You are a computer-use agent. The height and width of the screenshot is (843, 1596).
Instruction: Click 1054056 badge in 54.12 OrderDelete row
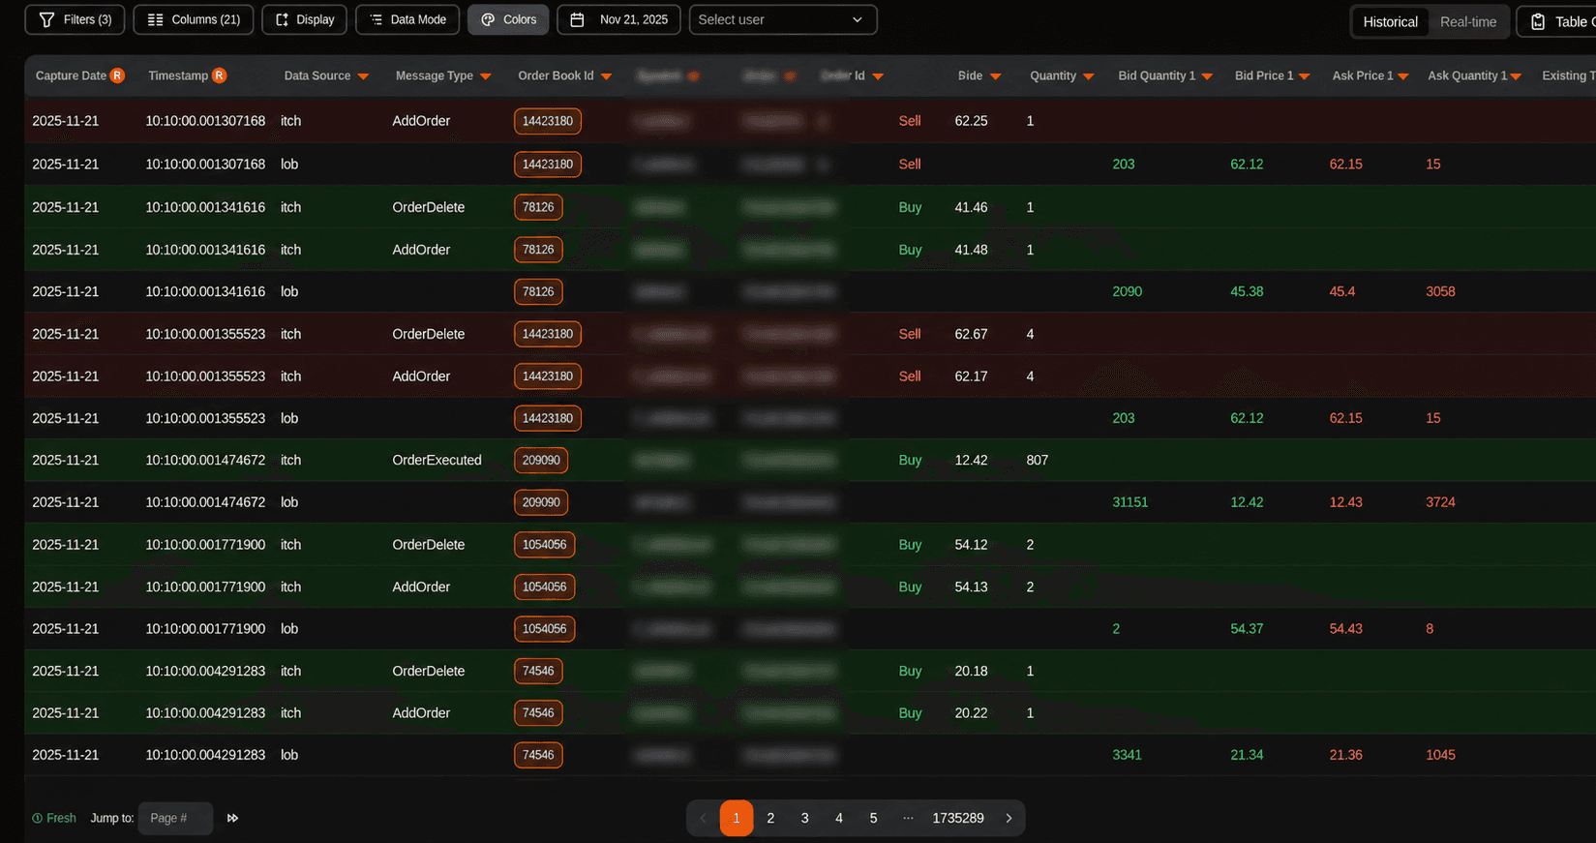[544, 545]
